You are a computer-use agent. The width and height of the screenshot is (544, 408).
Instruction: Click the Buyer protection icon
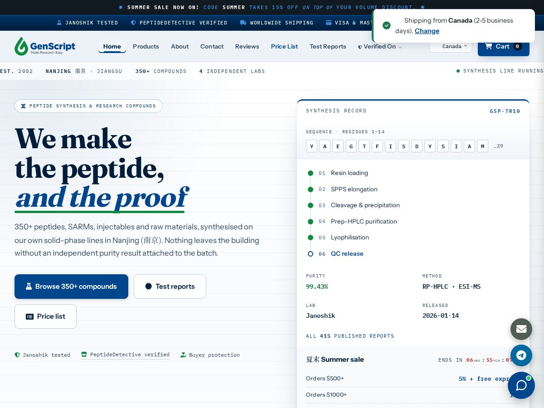[183, 355]
